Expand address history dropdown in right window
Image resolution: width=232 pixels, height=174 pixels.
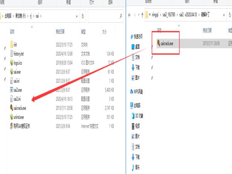224,15
